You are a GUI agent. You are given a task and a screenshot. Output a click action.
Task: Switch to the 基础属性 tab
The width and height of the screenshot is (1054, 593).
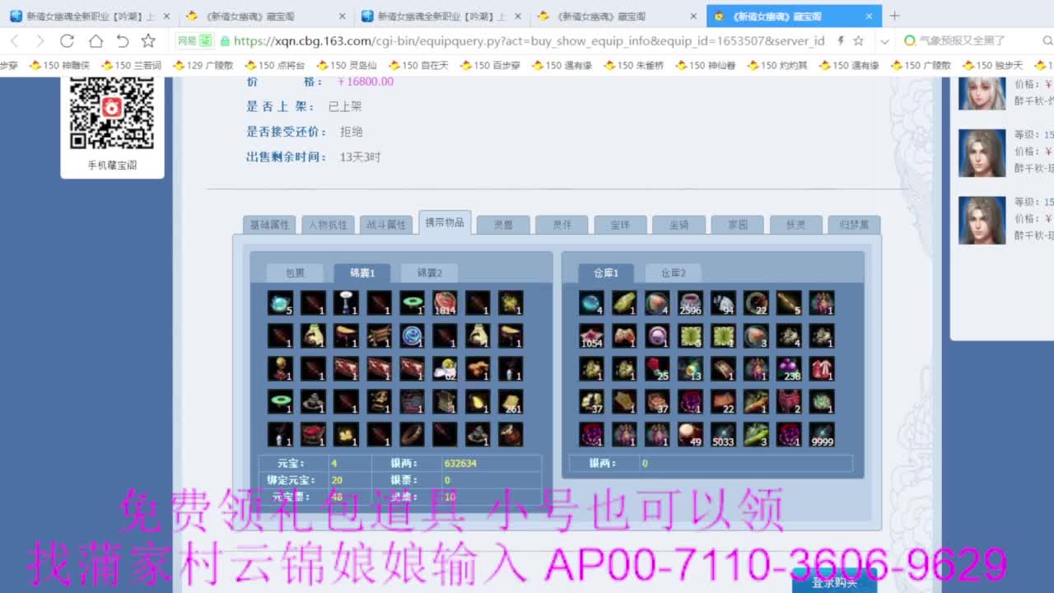[x=268, y=223]
